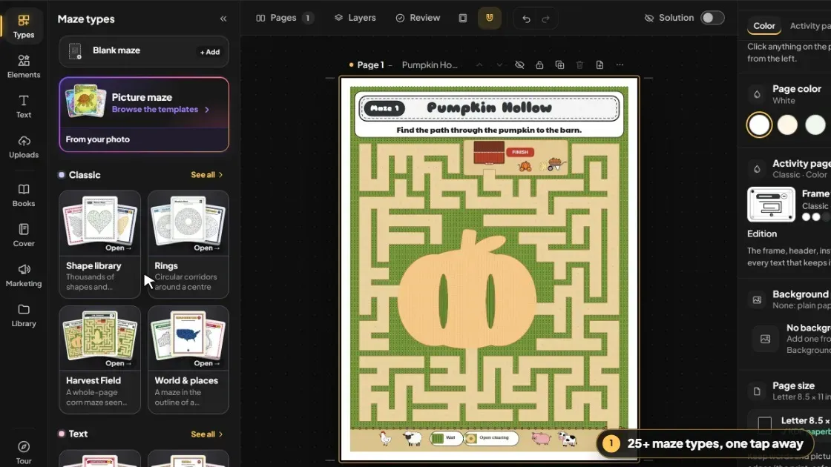Open the Elements sidebar section

[23, 66]
